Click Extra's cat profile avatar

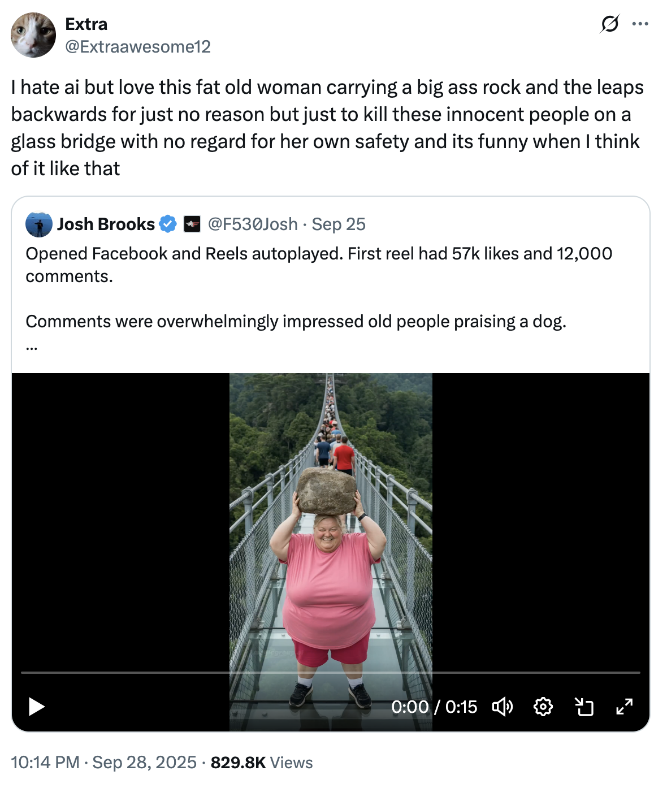(33, 35)
